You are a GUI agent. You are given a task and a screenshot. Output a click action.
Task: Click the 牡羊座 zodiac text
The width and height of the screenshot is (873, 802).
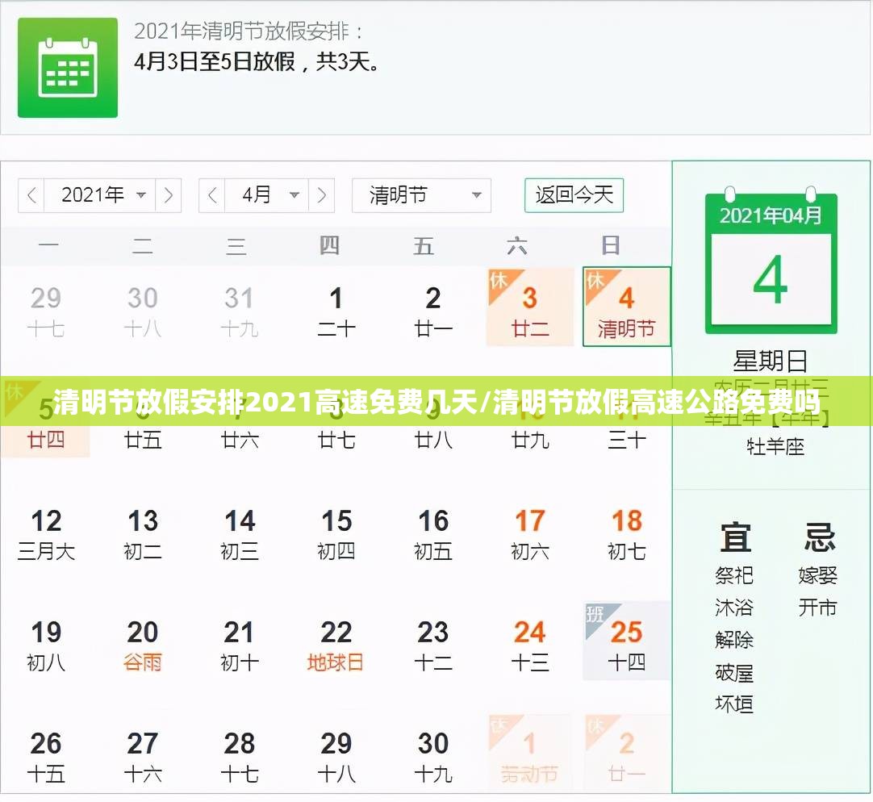point(775,447)
